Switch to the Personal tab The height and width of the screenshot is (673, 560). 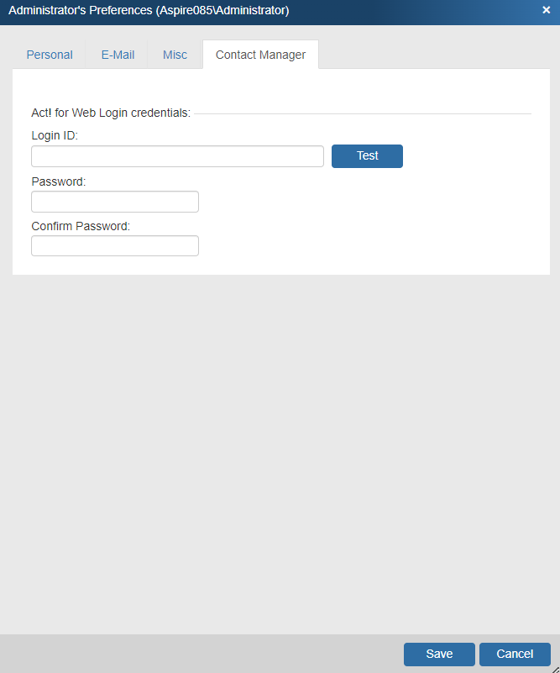click(x=50, y=55)
